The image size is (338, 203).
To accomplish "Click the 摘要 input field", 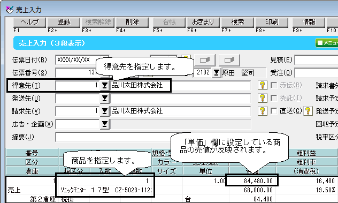I will [113, 137].
